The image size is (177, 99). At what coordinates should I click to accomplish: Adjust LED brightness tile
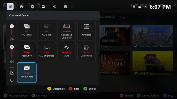47,52
